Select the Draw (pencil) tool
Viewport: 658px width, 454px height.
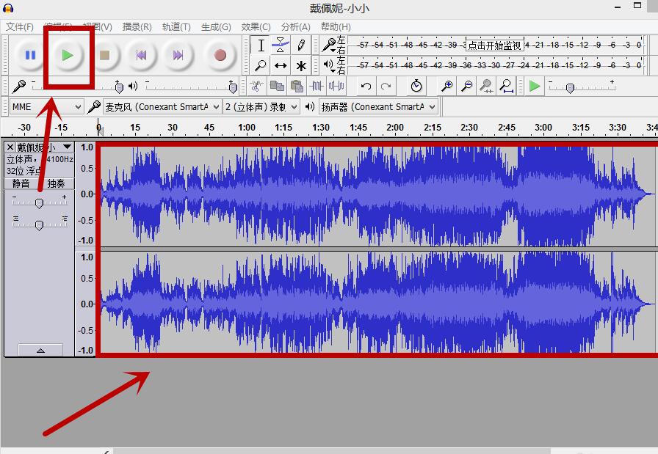coord(300,45)
